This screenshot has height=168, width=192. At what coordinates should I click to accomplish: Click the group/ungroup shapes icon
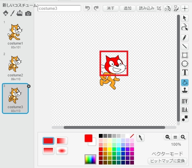[185, 118]
